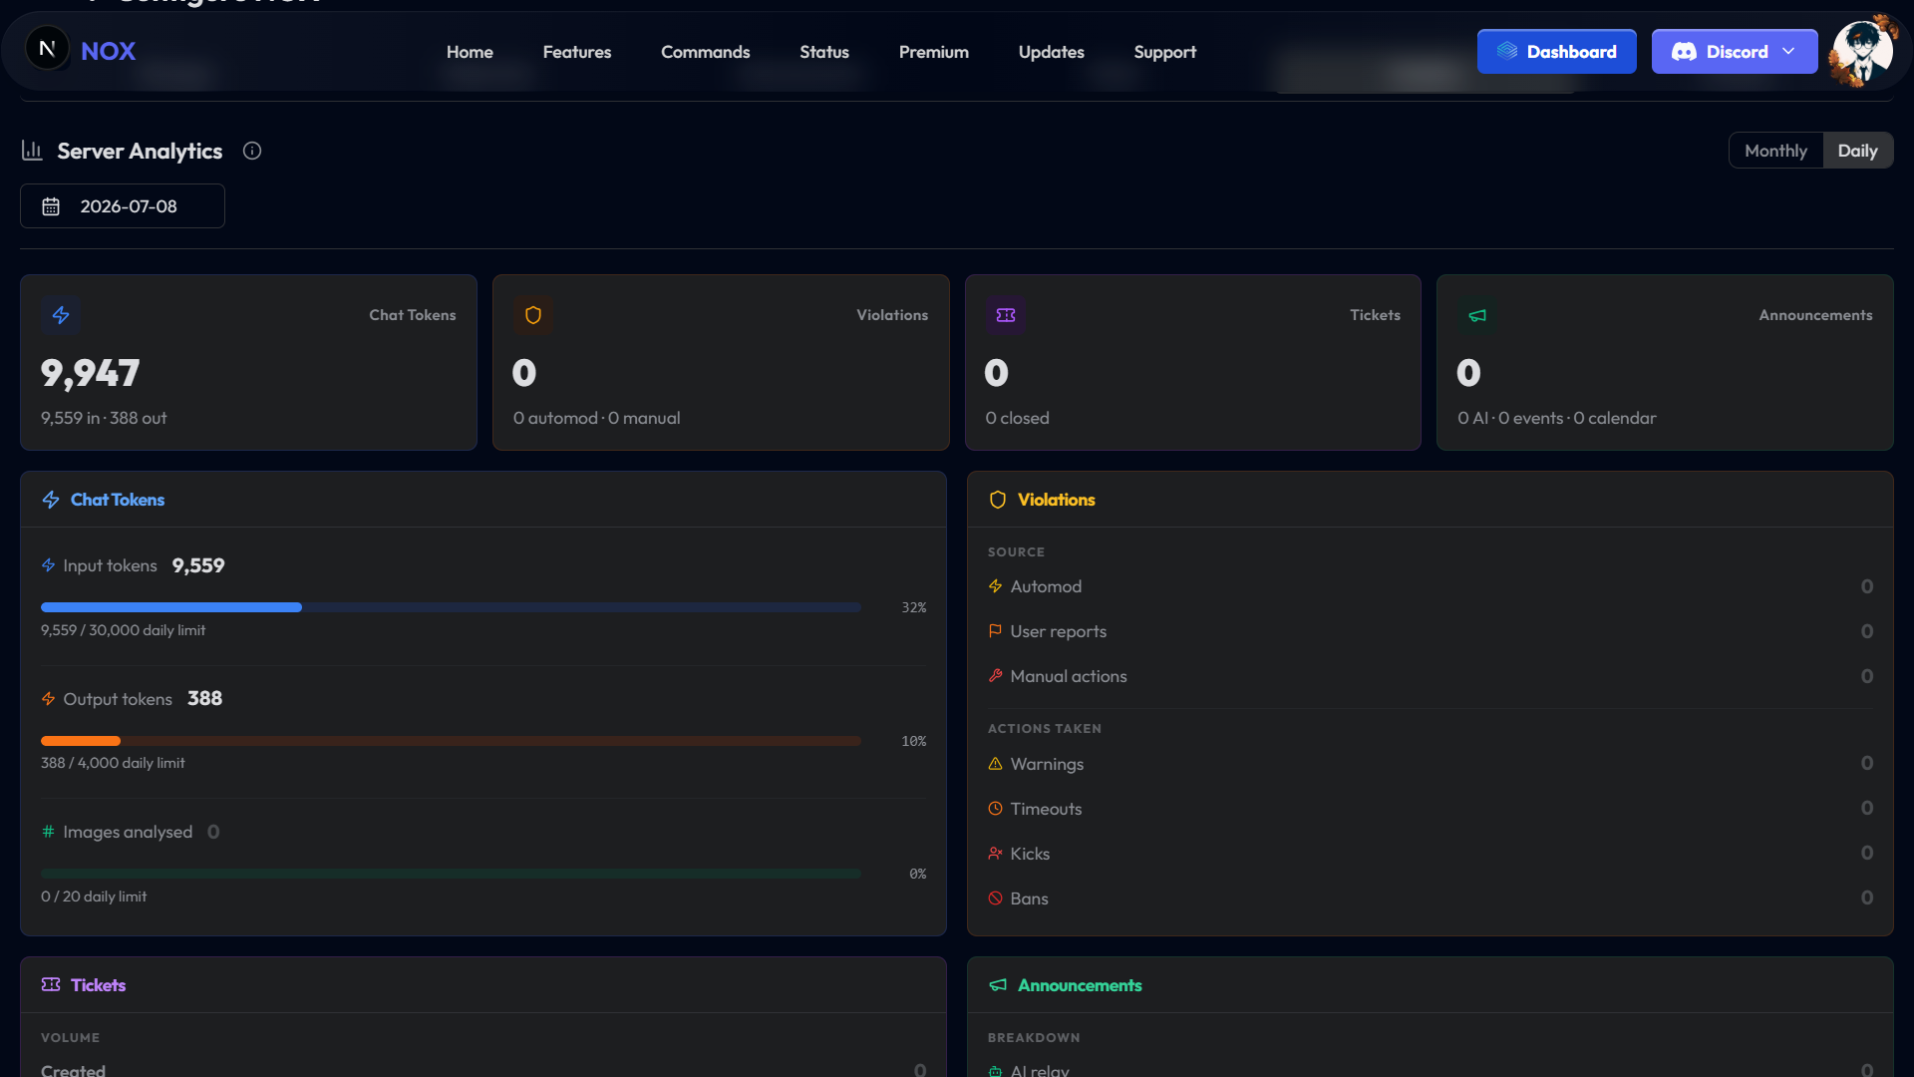Open the user profile avatar

(x=1862, y=51)
